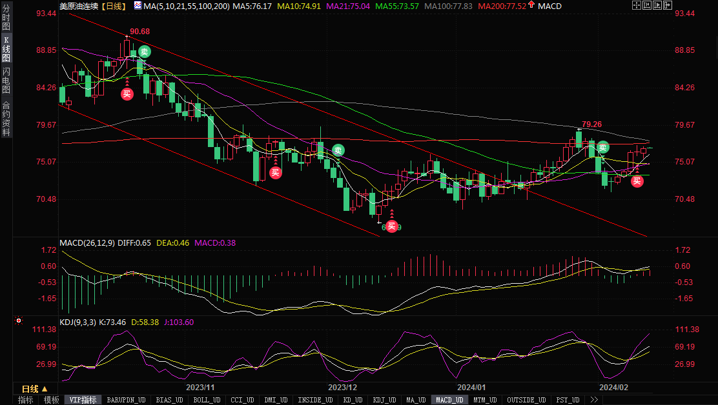718x405 pixels.
Task: Select the K线图 sidebar tab
Action: [6, 49]
